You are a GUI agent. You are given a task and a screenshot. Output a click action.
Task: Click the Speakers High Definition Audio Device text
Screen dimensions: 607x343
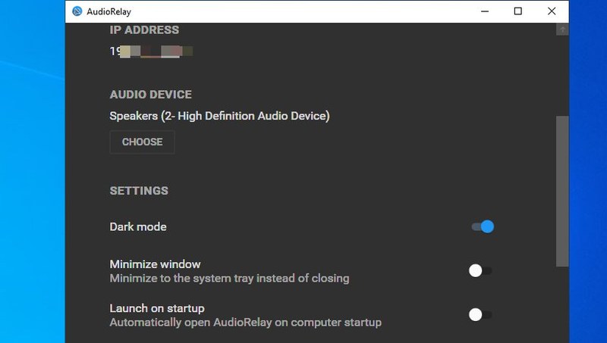[x=219, y=116]
